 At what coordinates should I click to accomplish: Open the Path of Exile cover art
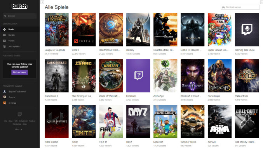coord(247,76)
